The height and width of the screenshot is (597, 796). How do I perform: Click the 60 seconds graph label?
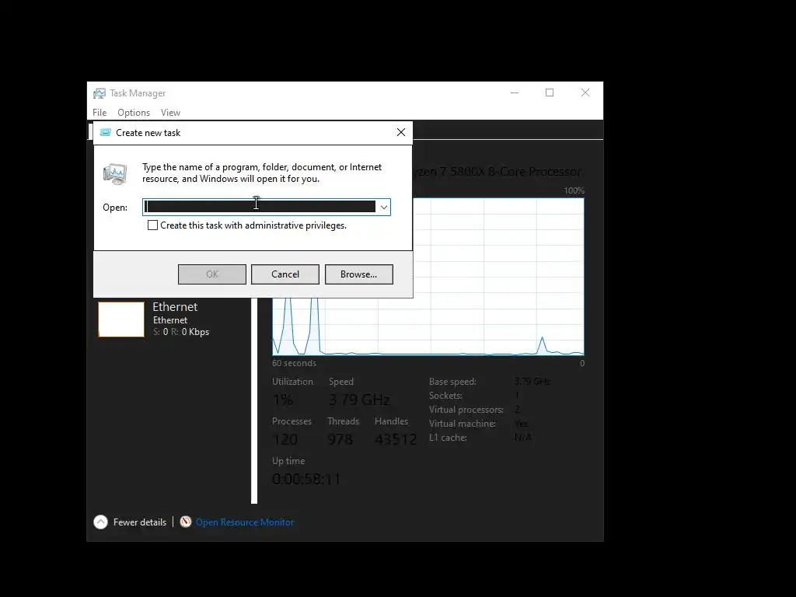coord(294,363)
